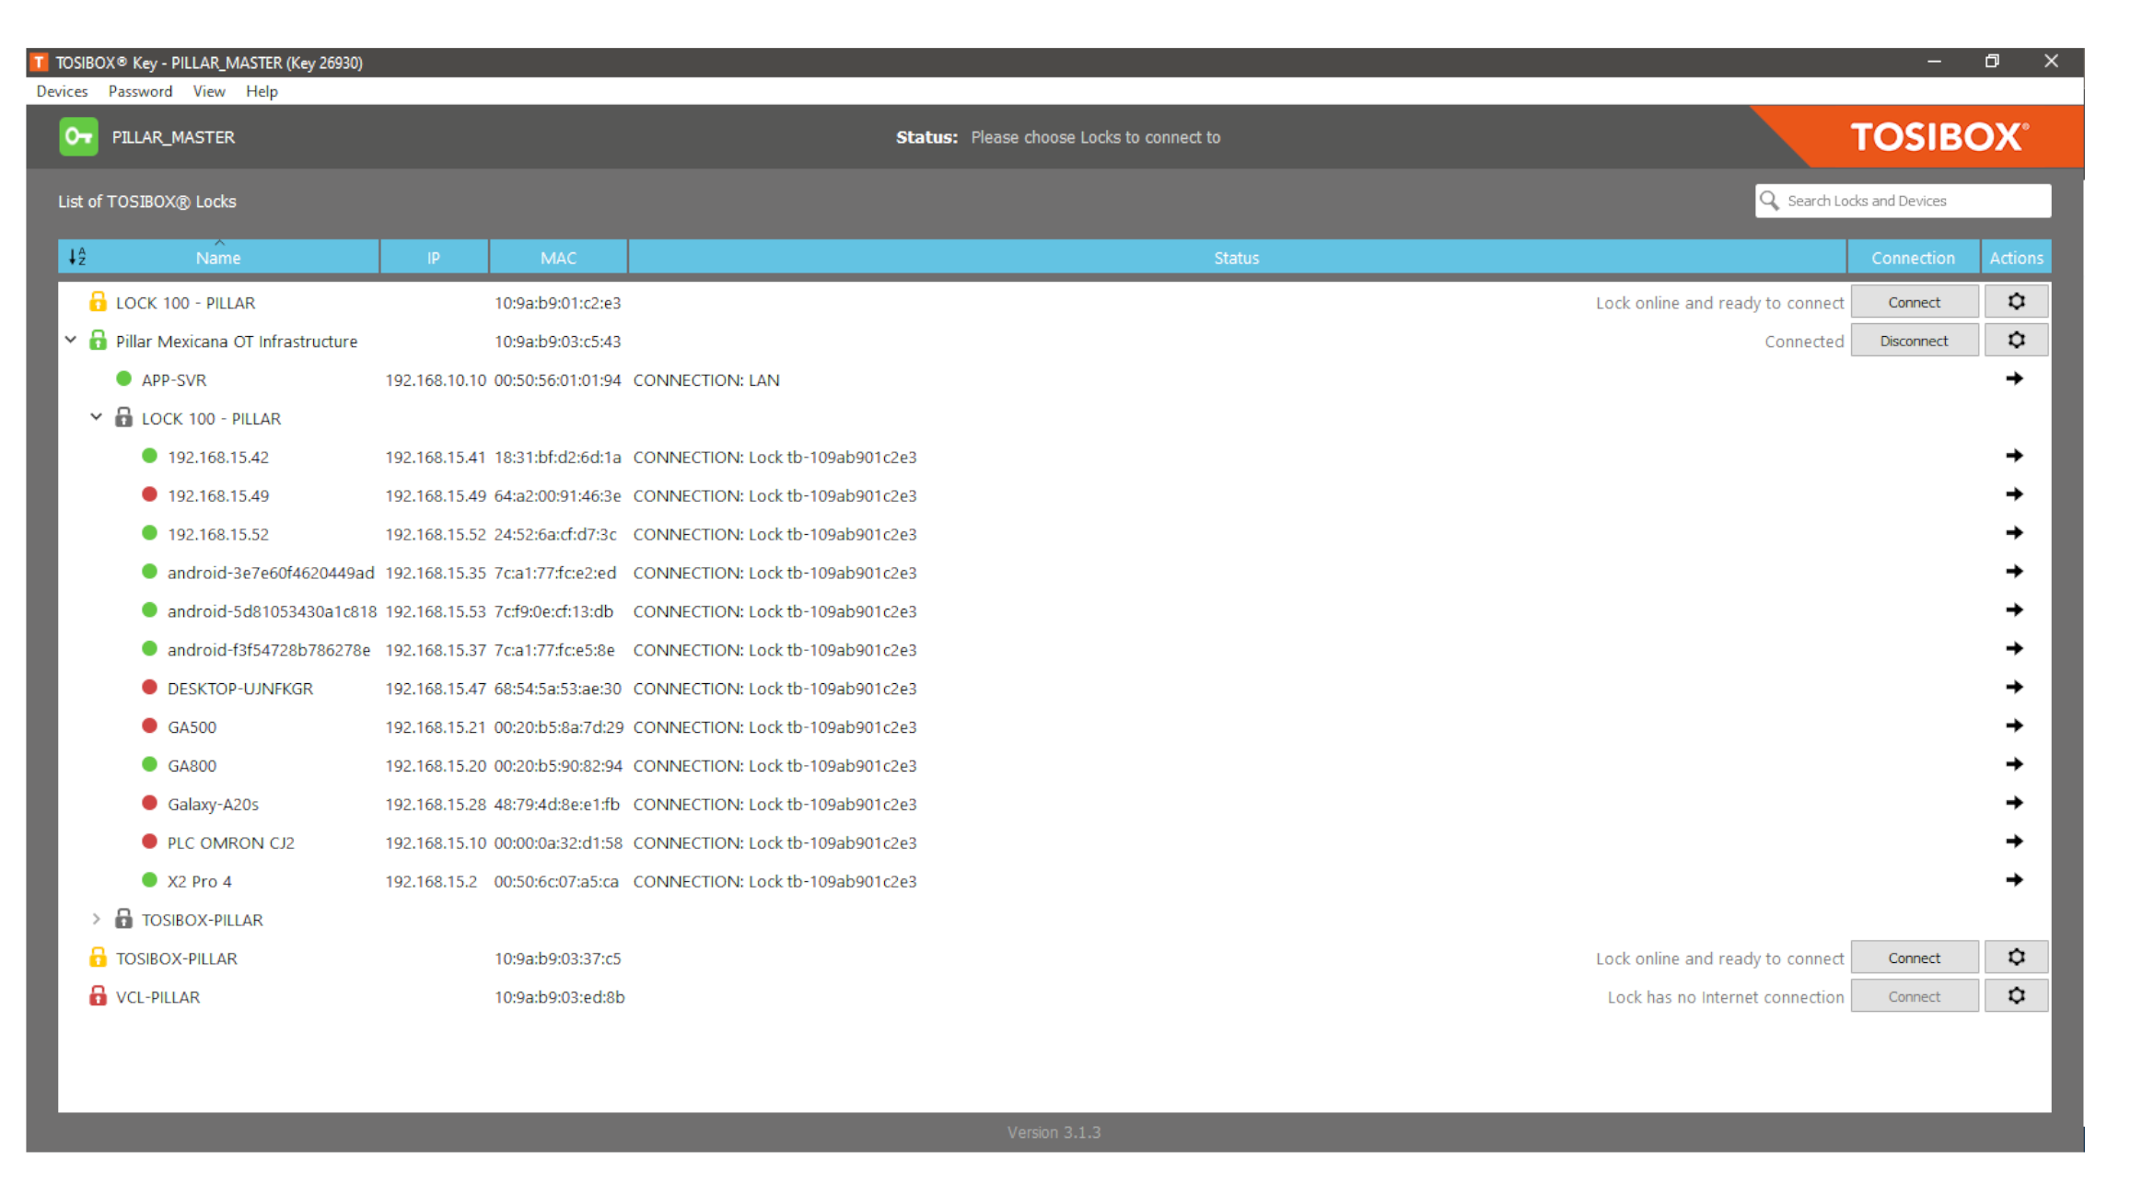Click arrow action for X2 Pro 4
2131x1196 pixels.
point(2014,881)
